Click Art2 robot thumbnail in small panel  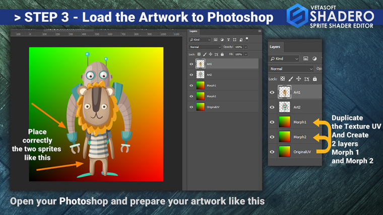pyautogui.click(x=200, y=74)
